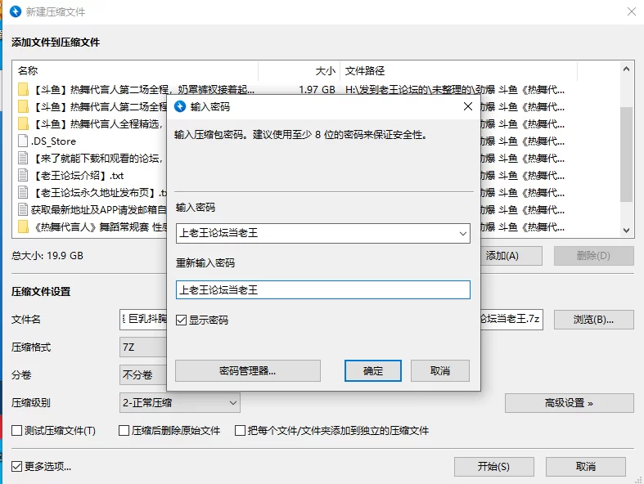Viewport: 644px width, 484px height.
Task: Click file icon of 【老王论坛永久地址发布页】
Action: [23, 192]
